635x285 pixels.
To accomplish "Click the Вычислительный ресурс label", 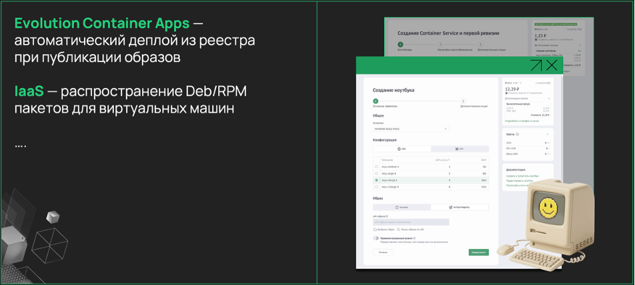I will click(518, 104).
